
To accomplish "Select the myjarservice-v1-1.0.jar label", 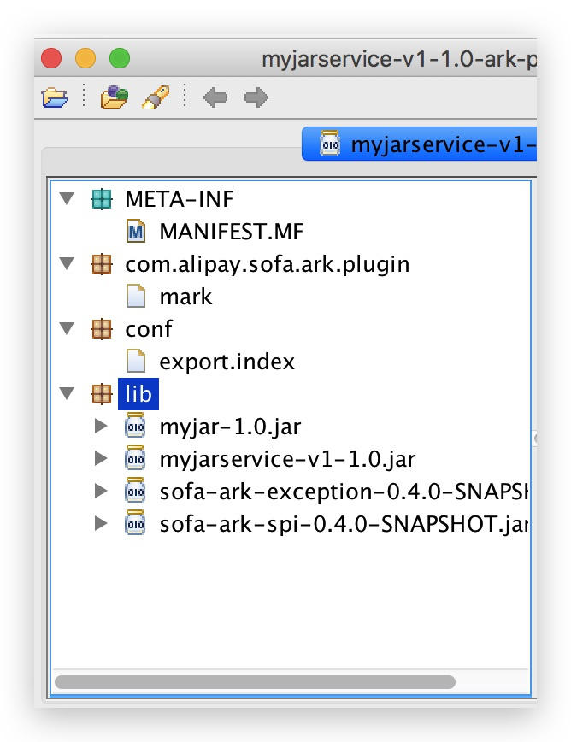I will (287, 460).
